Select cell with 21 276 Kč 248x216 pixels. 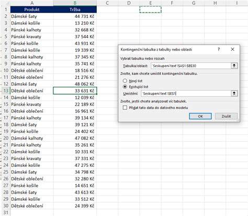coord(75,77)
